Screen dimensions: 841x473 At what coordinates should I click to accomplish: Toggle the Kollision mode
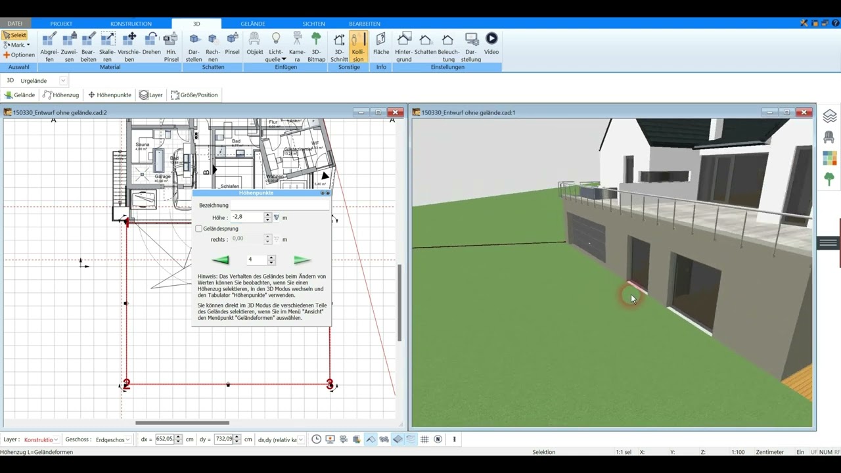[x=358, y=47]
